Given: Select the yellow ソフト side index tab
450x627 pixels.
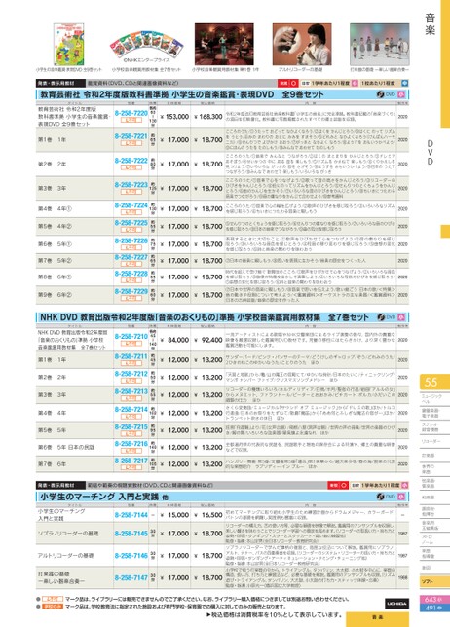Looking at the screenshot, I should coord(434,581).
